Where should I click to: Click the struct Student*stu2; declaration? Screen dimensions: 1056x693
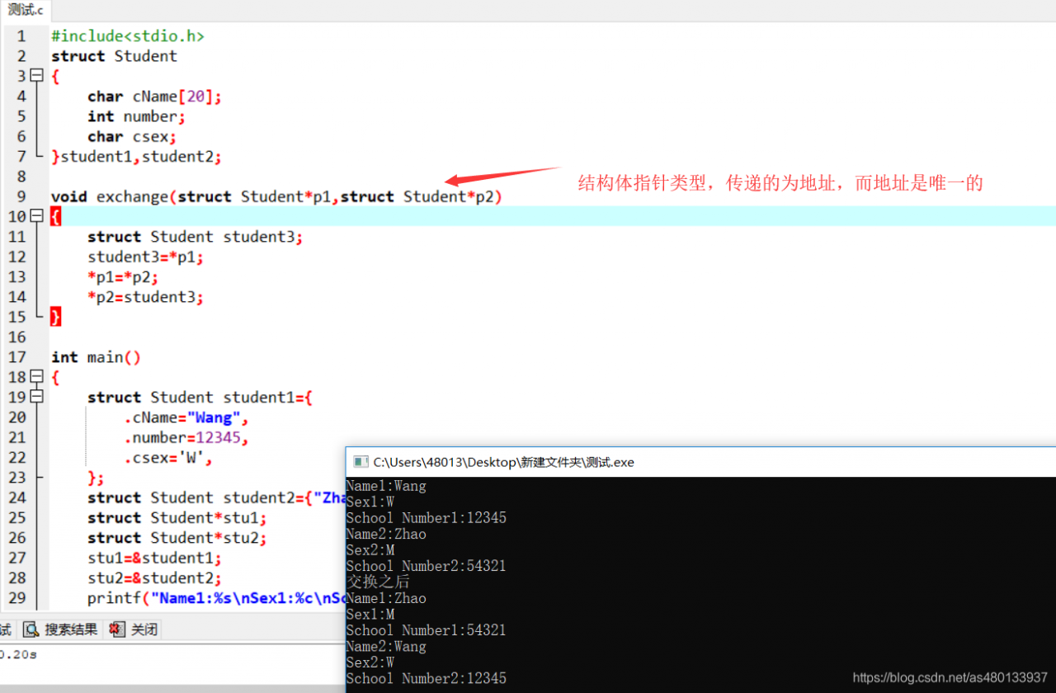click(177, 538)
